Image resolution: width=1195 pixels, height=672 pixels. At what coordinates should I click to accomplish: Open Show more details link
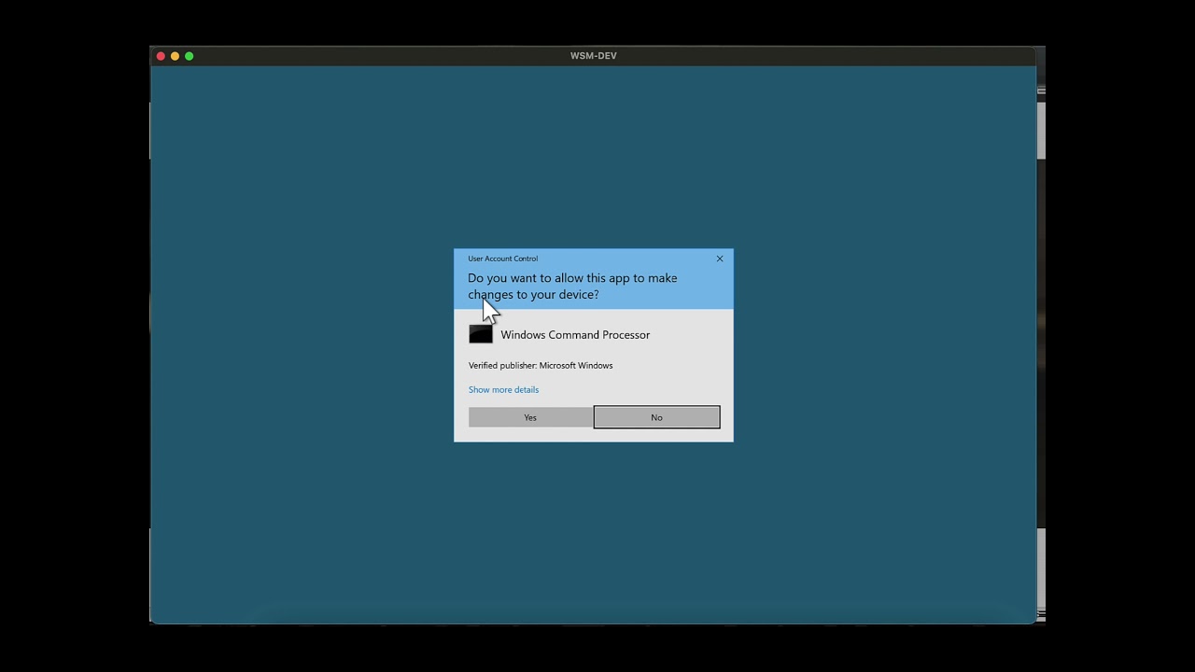tap(503, 389)
